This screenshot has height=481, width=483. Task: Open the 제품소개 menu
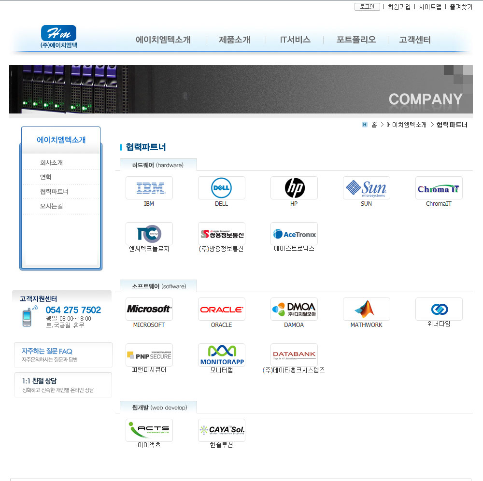click(x=234, y=40)
